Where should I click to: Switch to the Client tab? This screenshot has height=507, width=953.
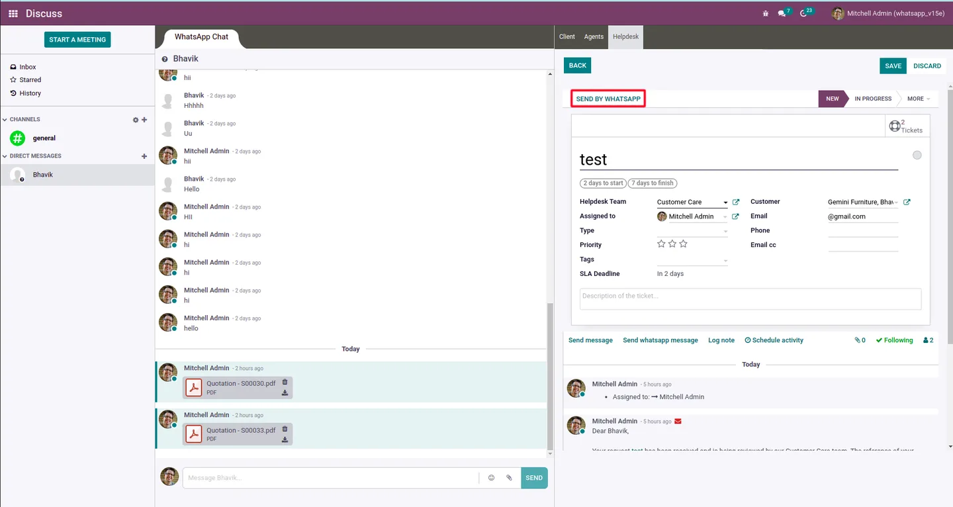567,37
